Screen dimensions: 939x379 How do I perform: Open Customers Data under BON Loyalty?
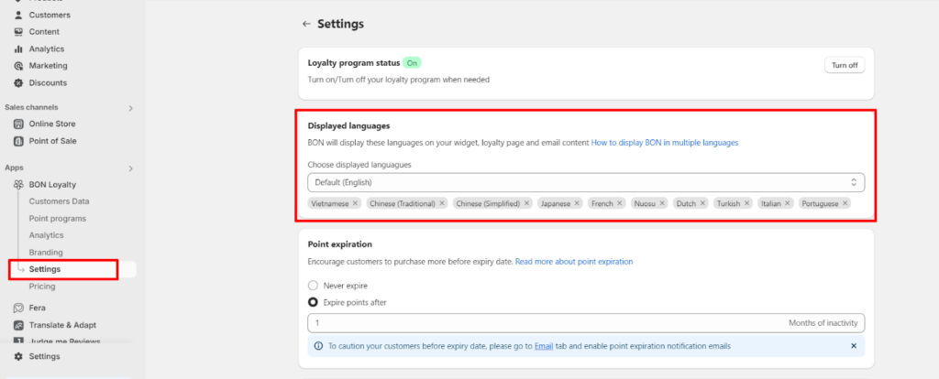[x=60, y=201]
